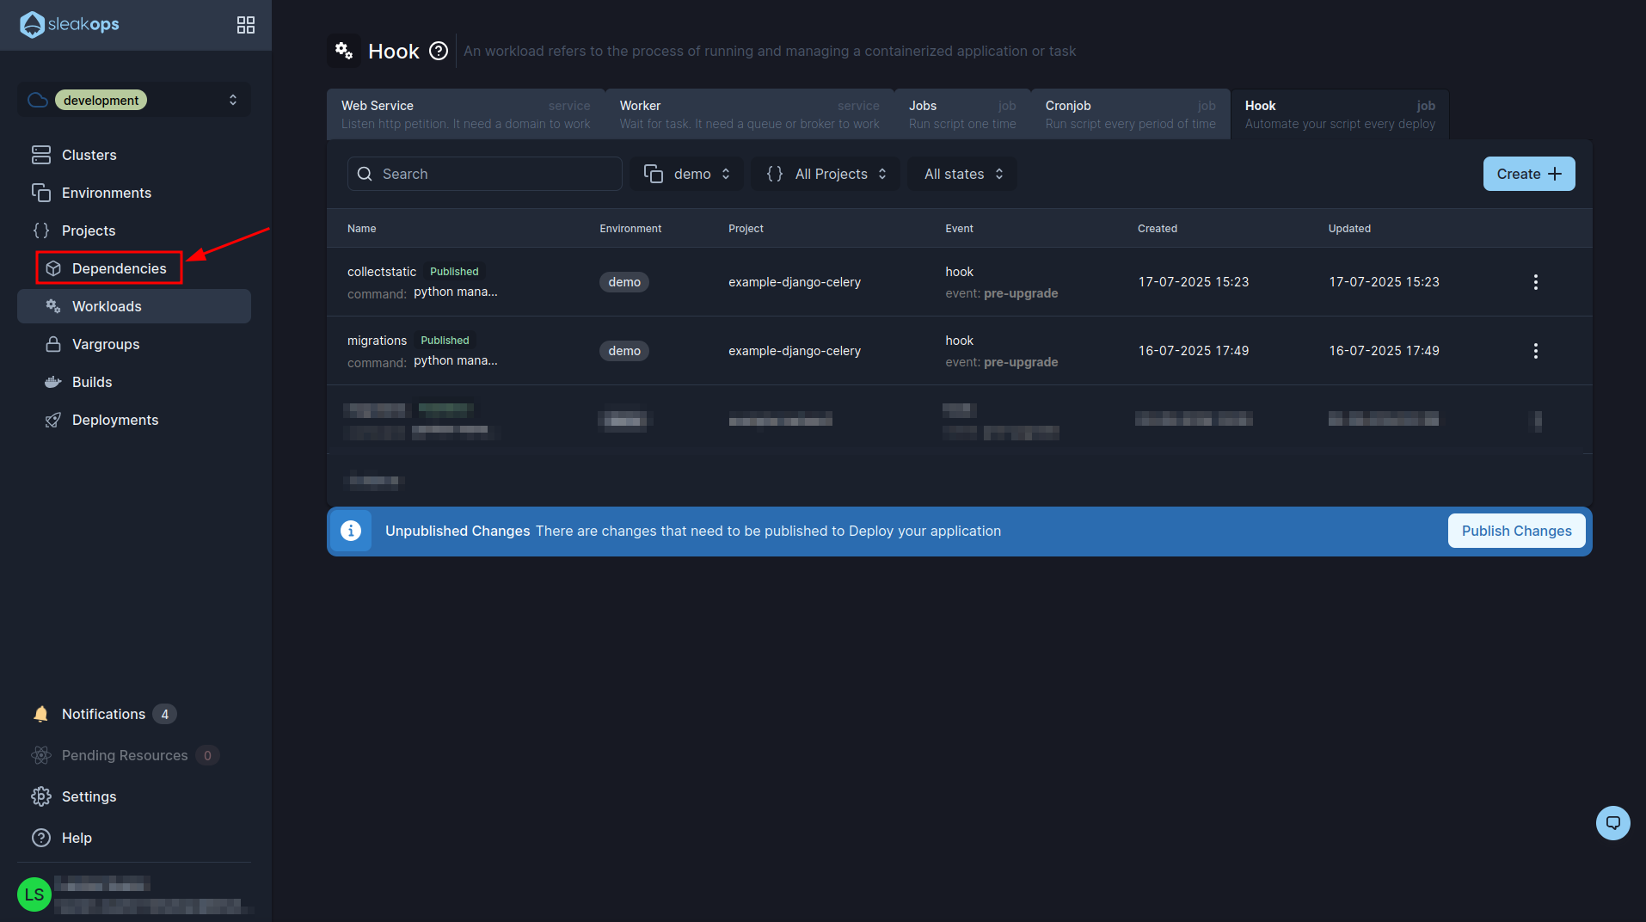Click the gears icon beside the Hook title
1646x922 pixels.
344,51
